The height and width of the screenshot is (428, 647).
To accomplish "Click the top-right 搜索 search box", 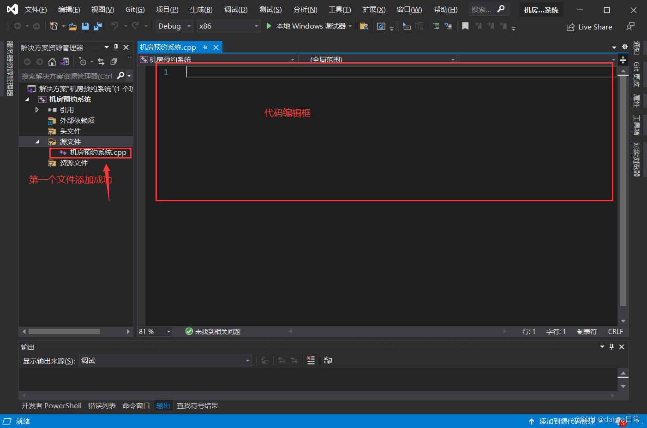I will coord(489,9).
